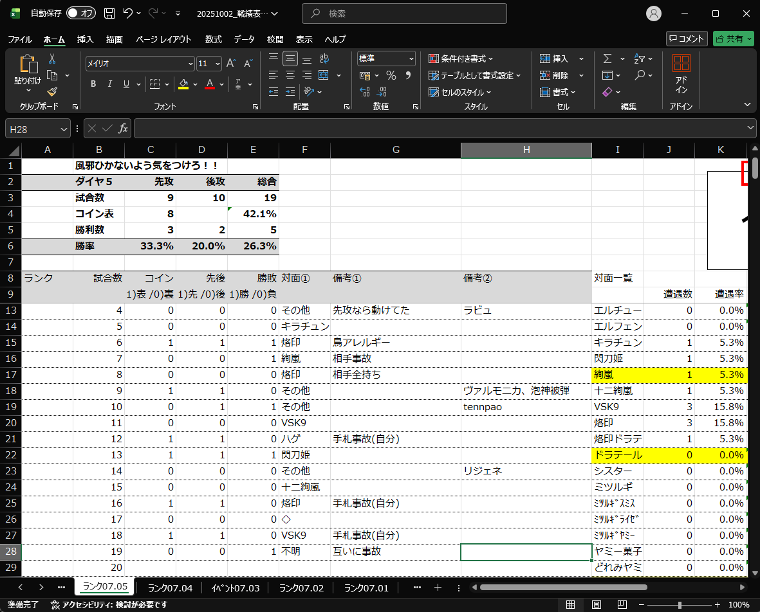Open font name dropdown メイリオ
Screen dimensions: 760x612
pyautogui.click(x=190, y=64)
